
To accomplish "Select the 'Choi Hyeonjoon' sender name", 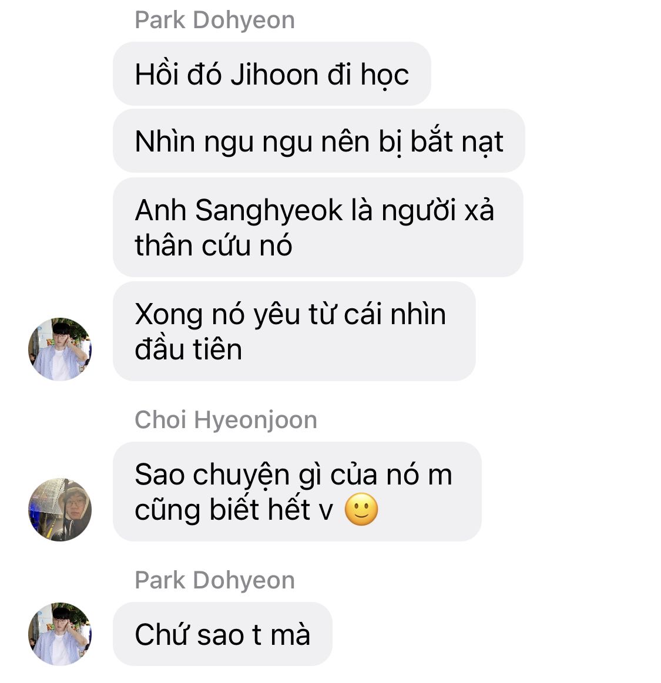I will (x=226, y=419).
